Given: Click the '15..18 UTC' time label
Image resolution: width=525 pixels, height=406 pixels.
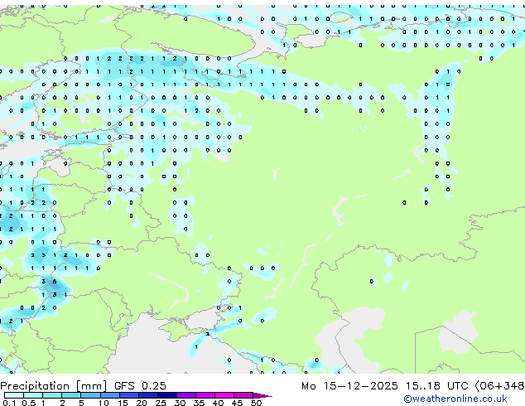Looking at the screenshot, I should point(436,386).
